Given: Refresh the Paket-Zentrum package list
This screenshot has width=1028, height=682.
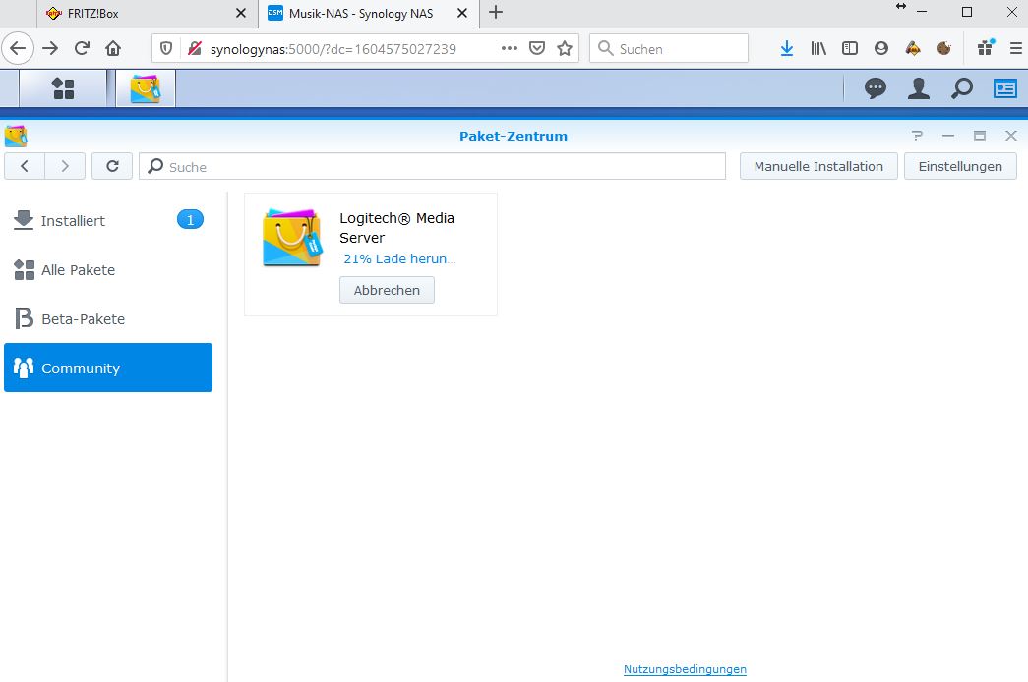Looking at the screenshot, I should (112, 166).
